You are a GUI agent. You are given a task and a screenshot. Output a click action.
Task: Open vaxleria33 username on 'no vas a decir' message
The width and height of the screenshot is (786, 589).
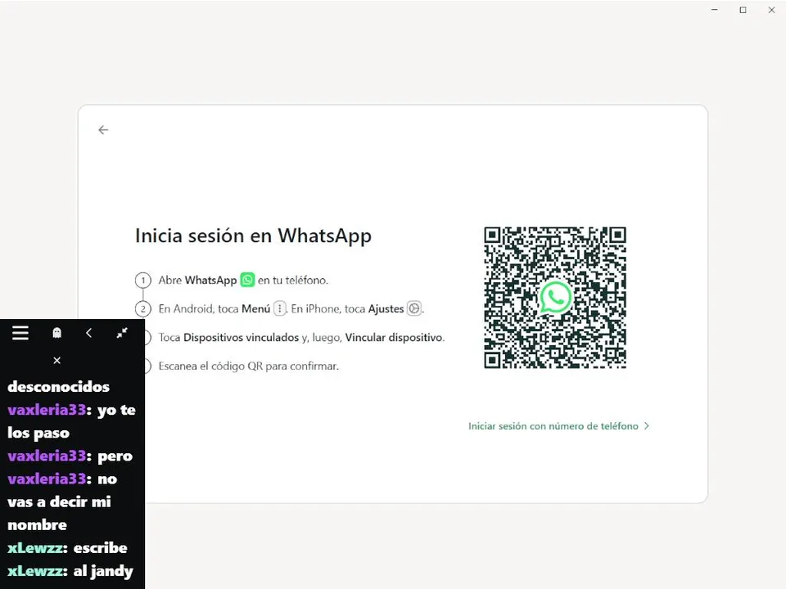[47, 479]
